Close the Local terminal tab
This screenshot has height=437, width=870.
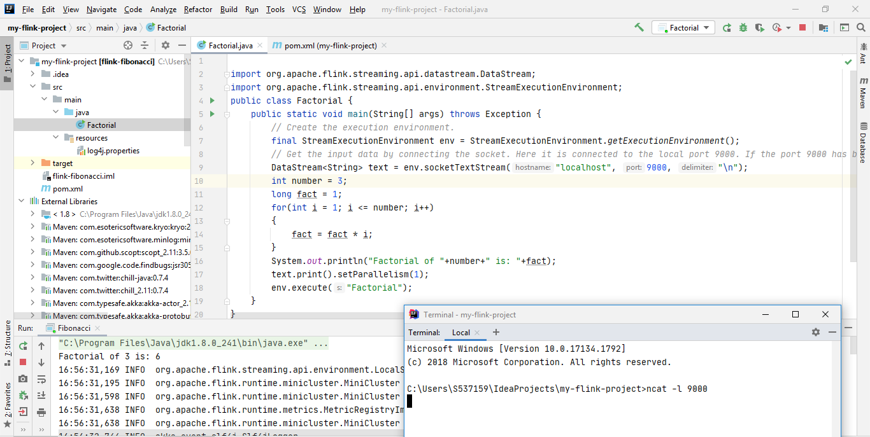coord(478,333)
